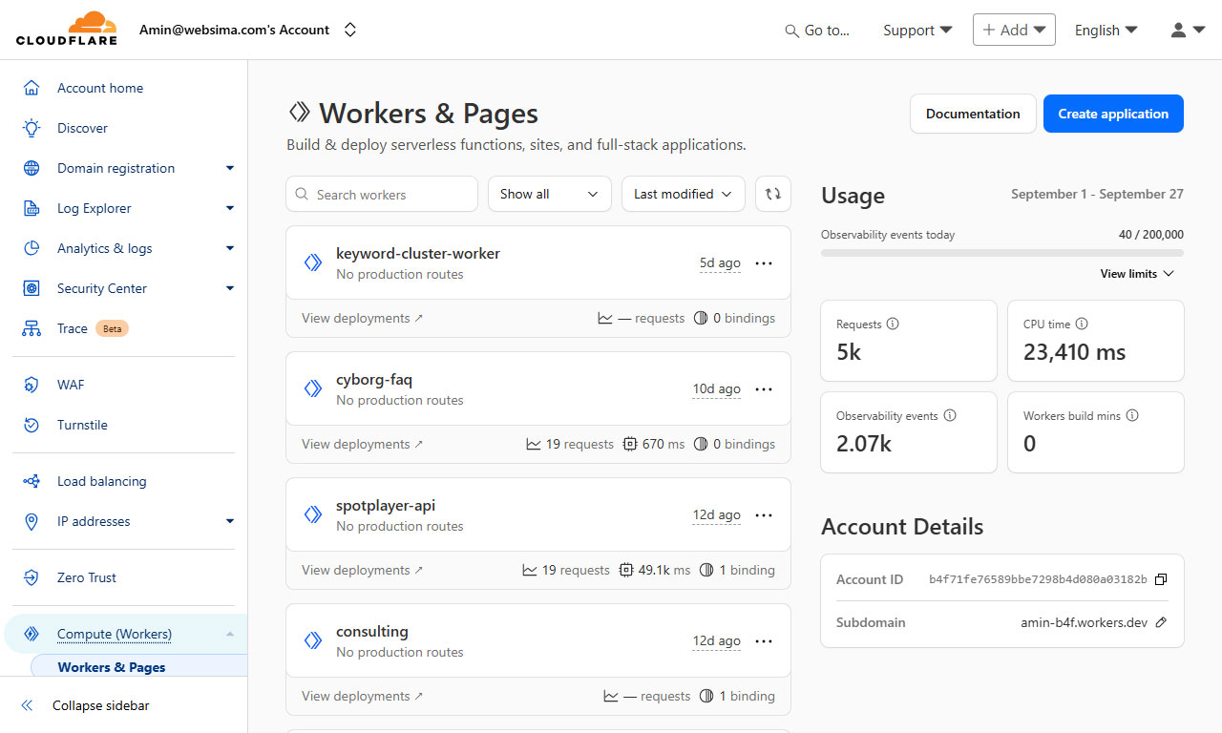The image size is (1222, 733).
Task: Open the requests info tooltip icon
Action: 893,324
